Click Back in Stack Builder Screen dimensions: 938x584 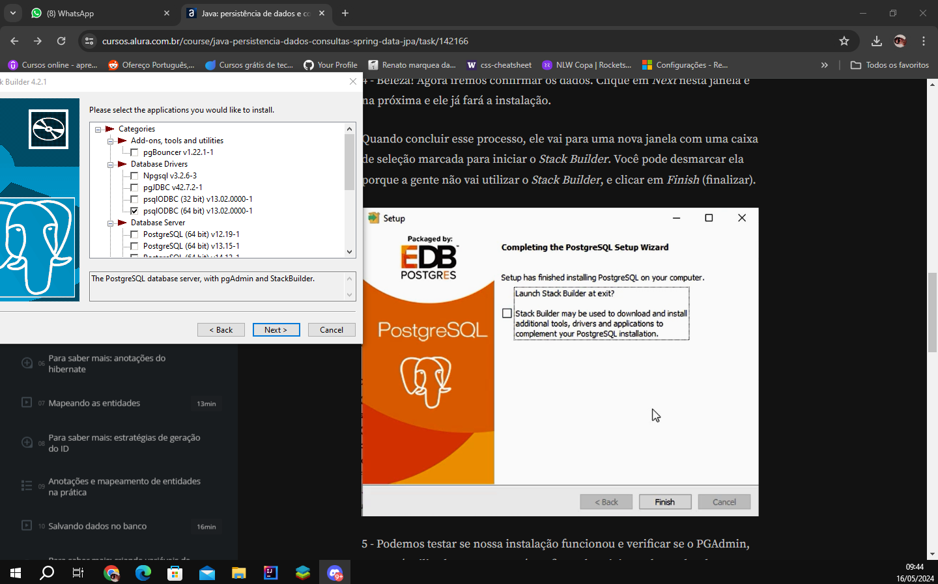pyautogui.click(x=221, y=330)
